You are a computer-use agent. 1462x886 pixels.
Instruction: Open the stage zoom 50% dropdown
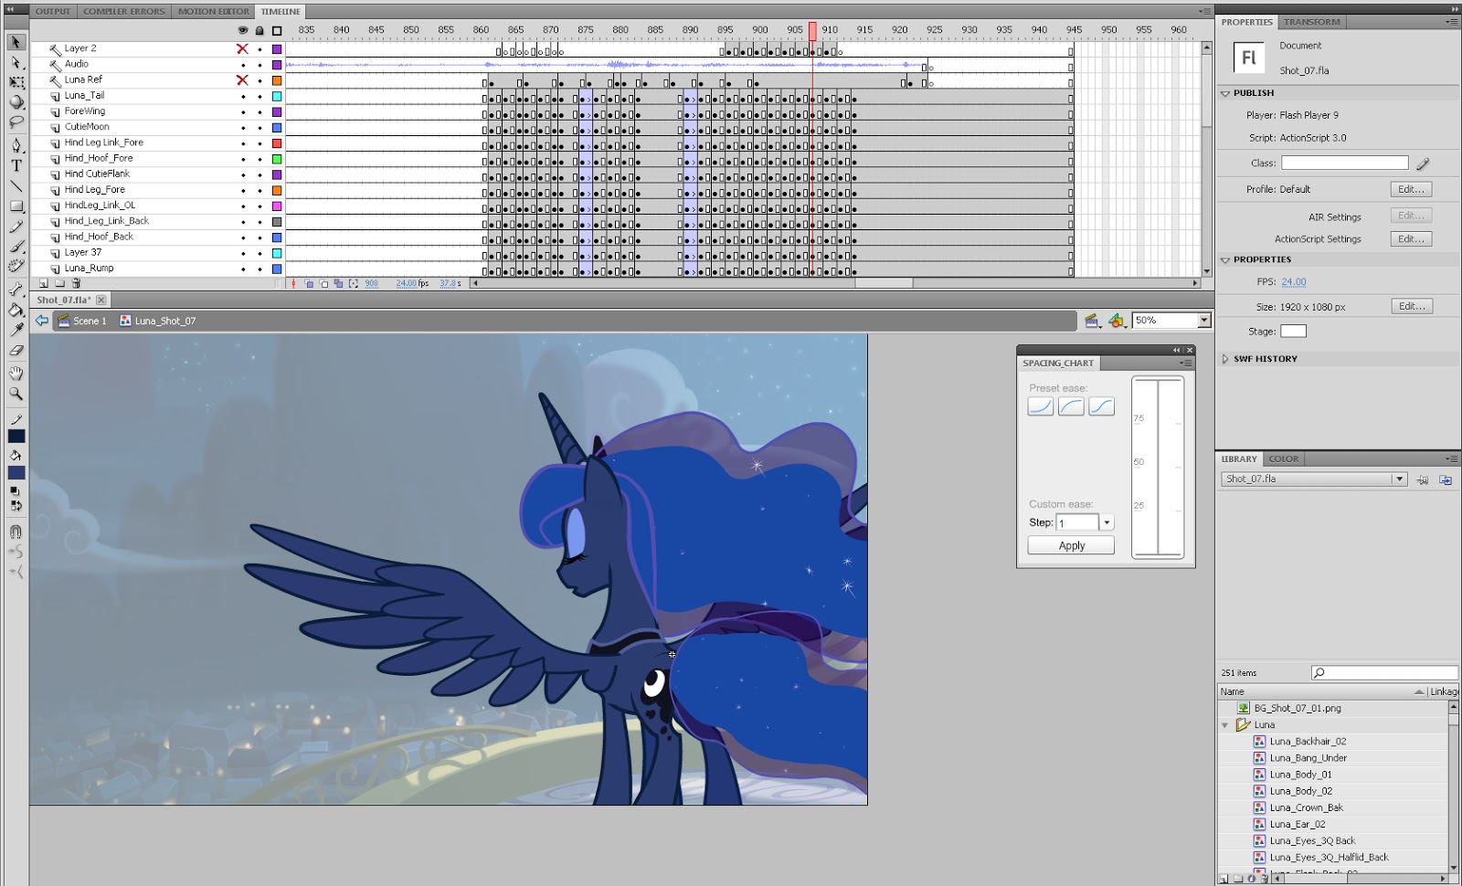(1203, 321)
